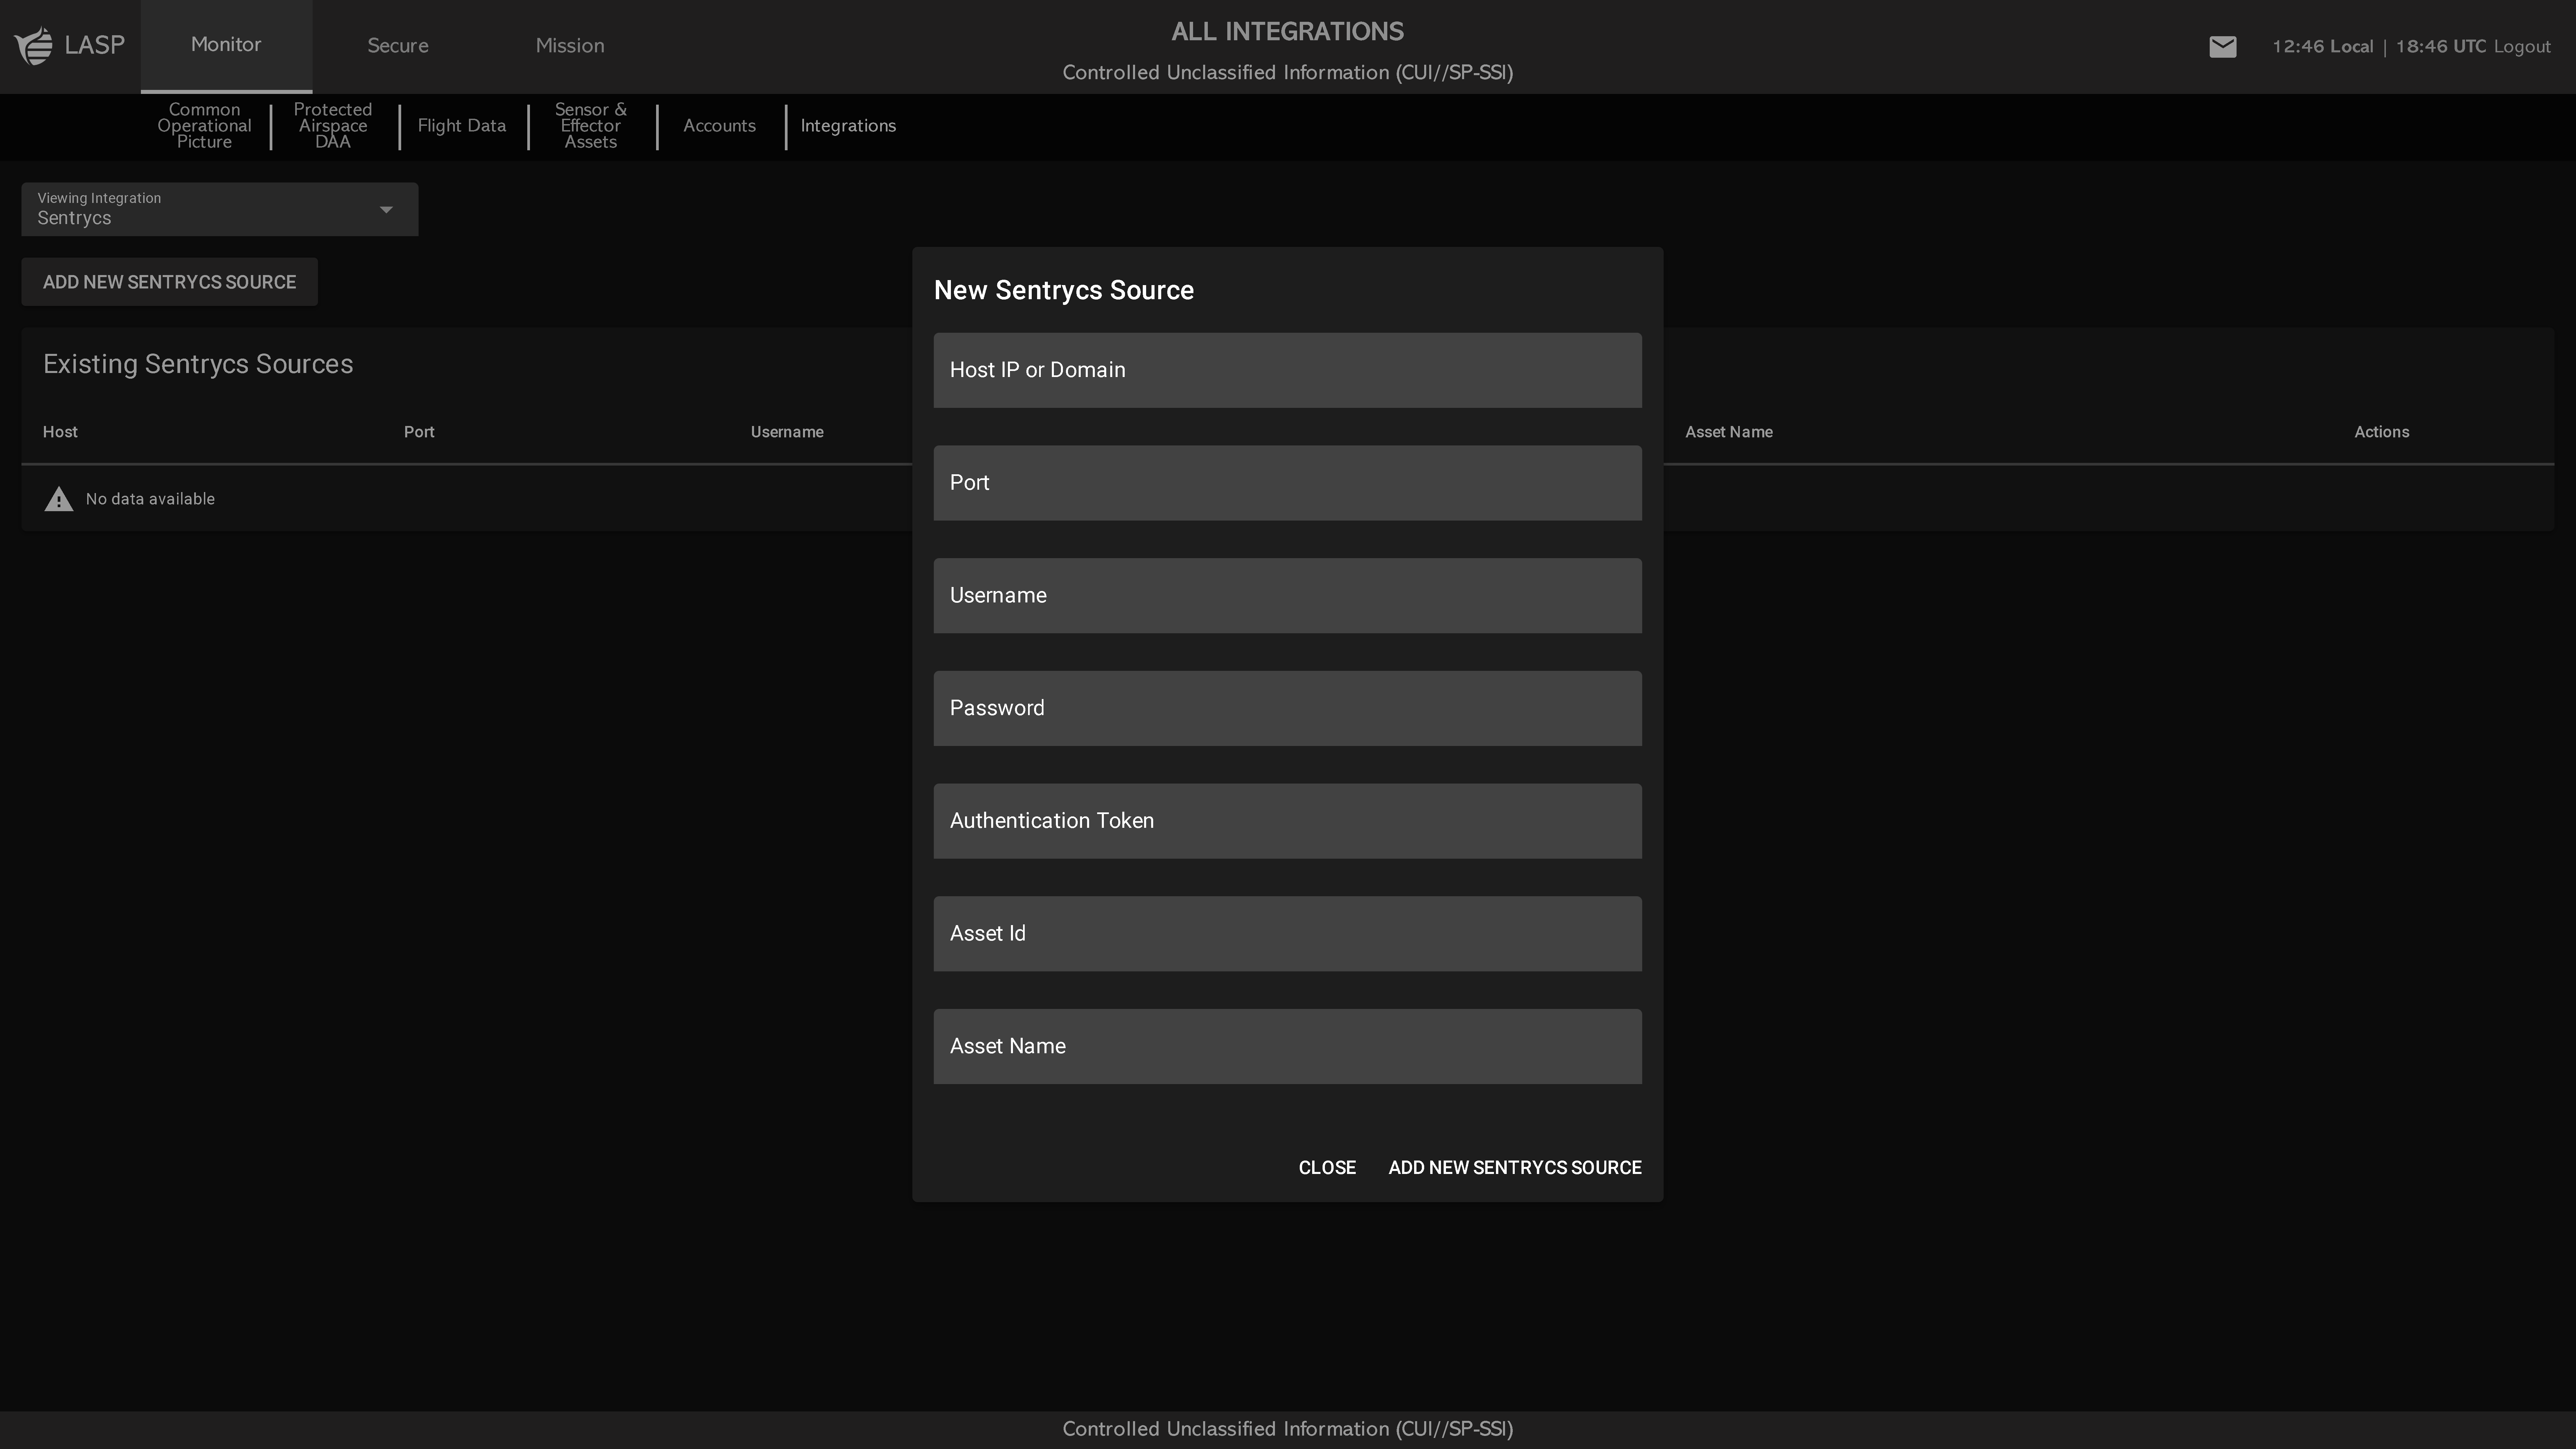This screenshot has height=1449, width=2576.
Task: Go to Flight Data
Action: coord(462,126)
